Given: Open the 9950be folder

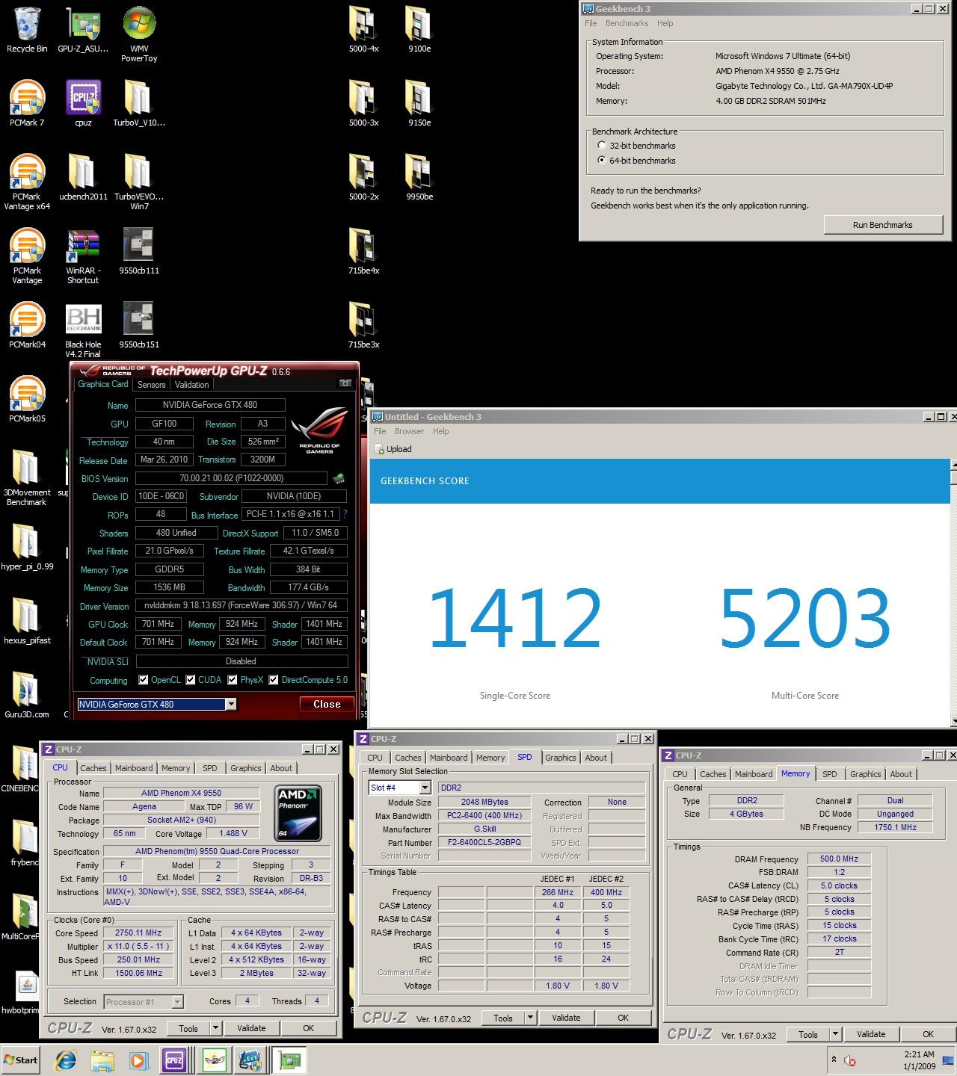Looking at the screenshot, I should (419, 178).
